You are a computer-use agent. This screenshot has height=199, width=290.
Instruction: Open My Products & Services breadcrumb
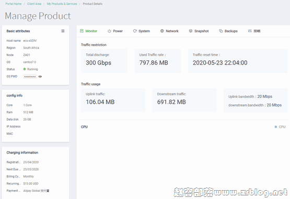tap(62, 4)
